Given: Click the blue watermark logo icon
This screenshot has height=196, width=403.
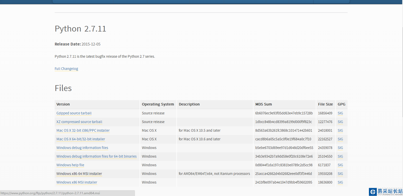Looking at the screenshot, I should (373, 192).
